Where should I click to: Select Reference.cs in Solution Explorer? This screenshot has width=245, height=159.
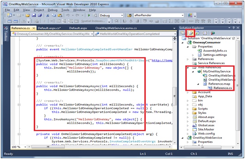[x=223, y=88]
